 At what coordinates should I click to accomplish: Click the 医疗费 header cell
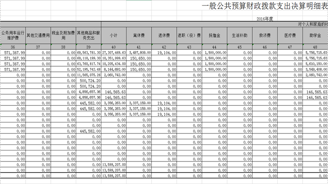(290, 35)
